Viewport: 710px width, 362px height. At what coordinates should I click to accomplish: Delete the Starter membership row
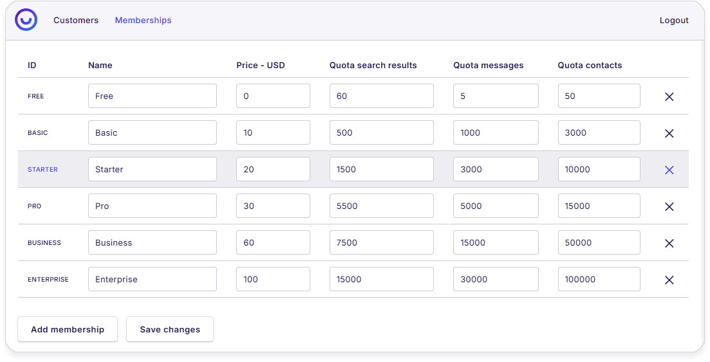pos(669,170)
